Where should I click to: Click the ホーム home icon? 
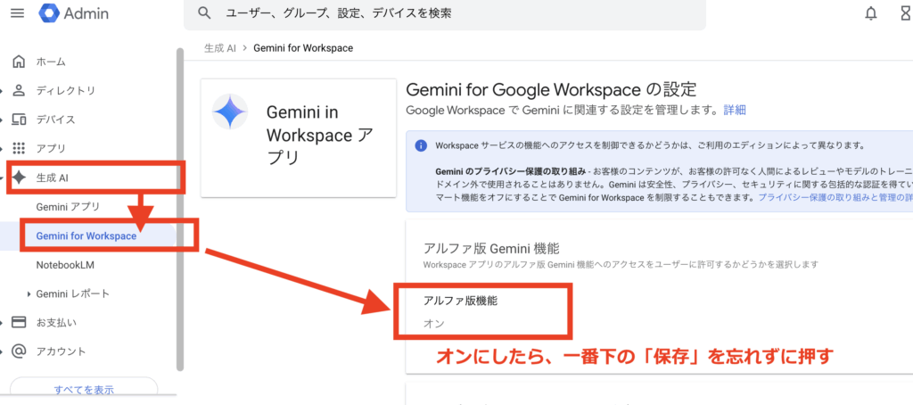(19, 62)
